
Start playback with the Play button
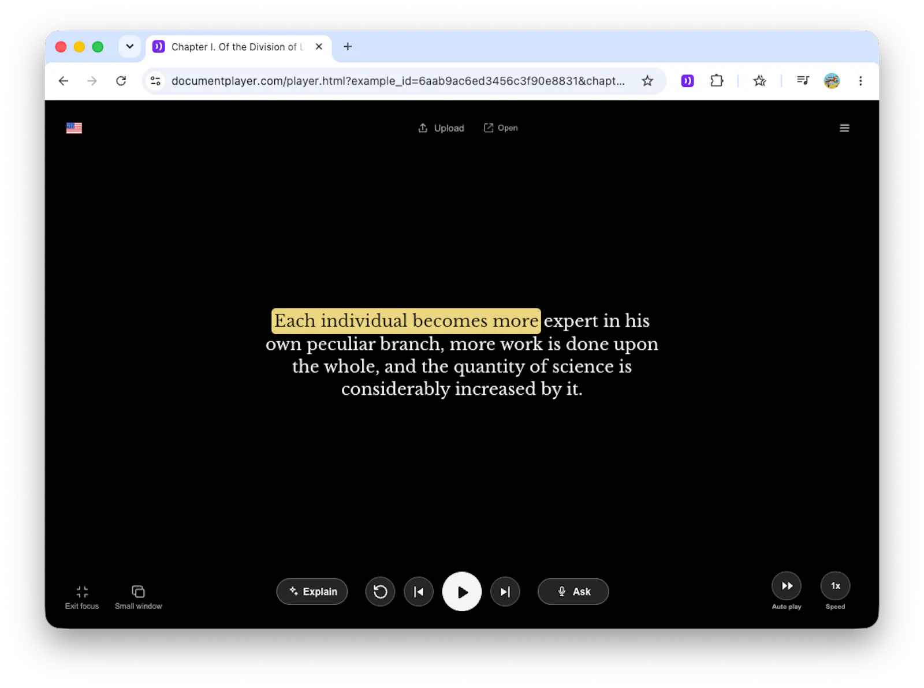pyautogui.click(x=462, y=592)
